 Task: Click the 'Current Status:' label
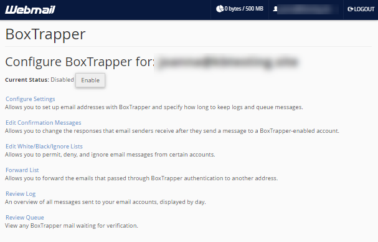[27, 80]
